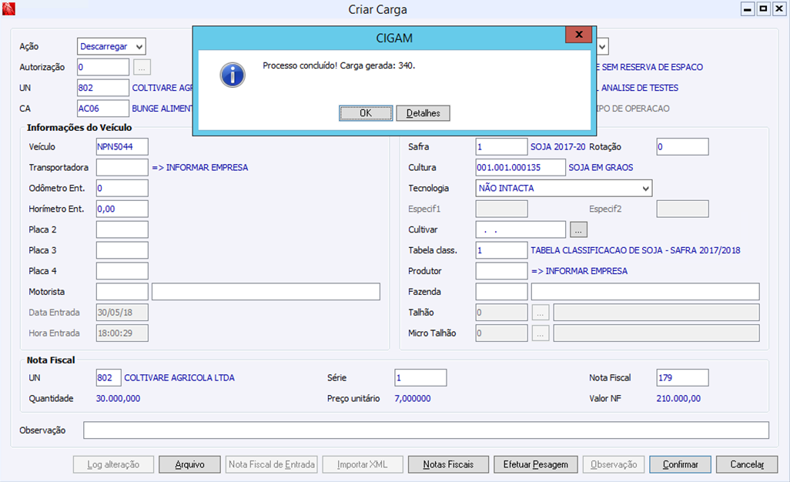Click the Fazenda code field
790x482 pixels.
click(502, 292)
